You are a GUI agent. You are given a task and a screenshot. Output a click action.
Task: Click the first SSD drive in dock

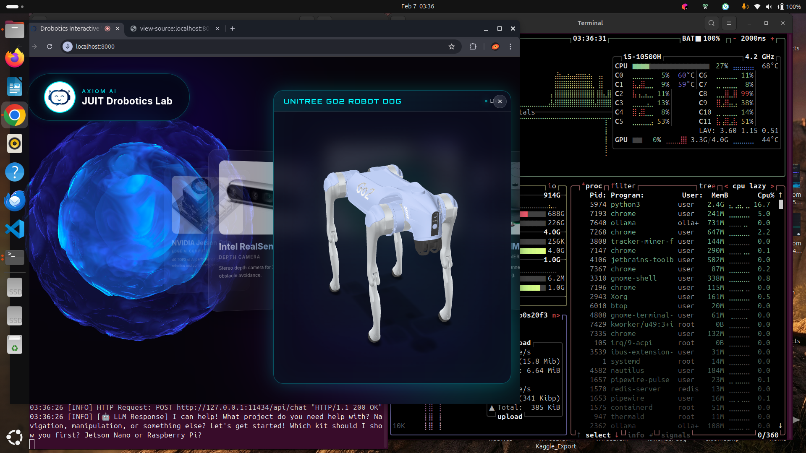(15, 287)
